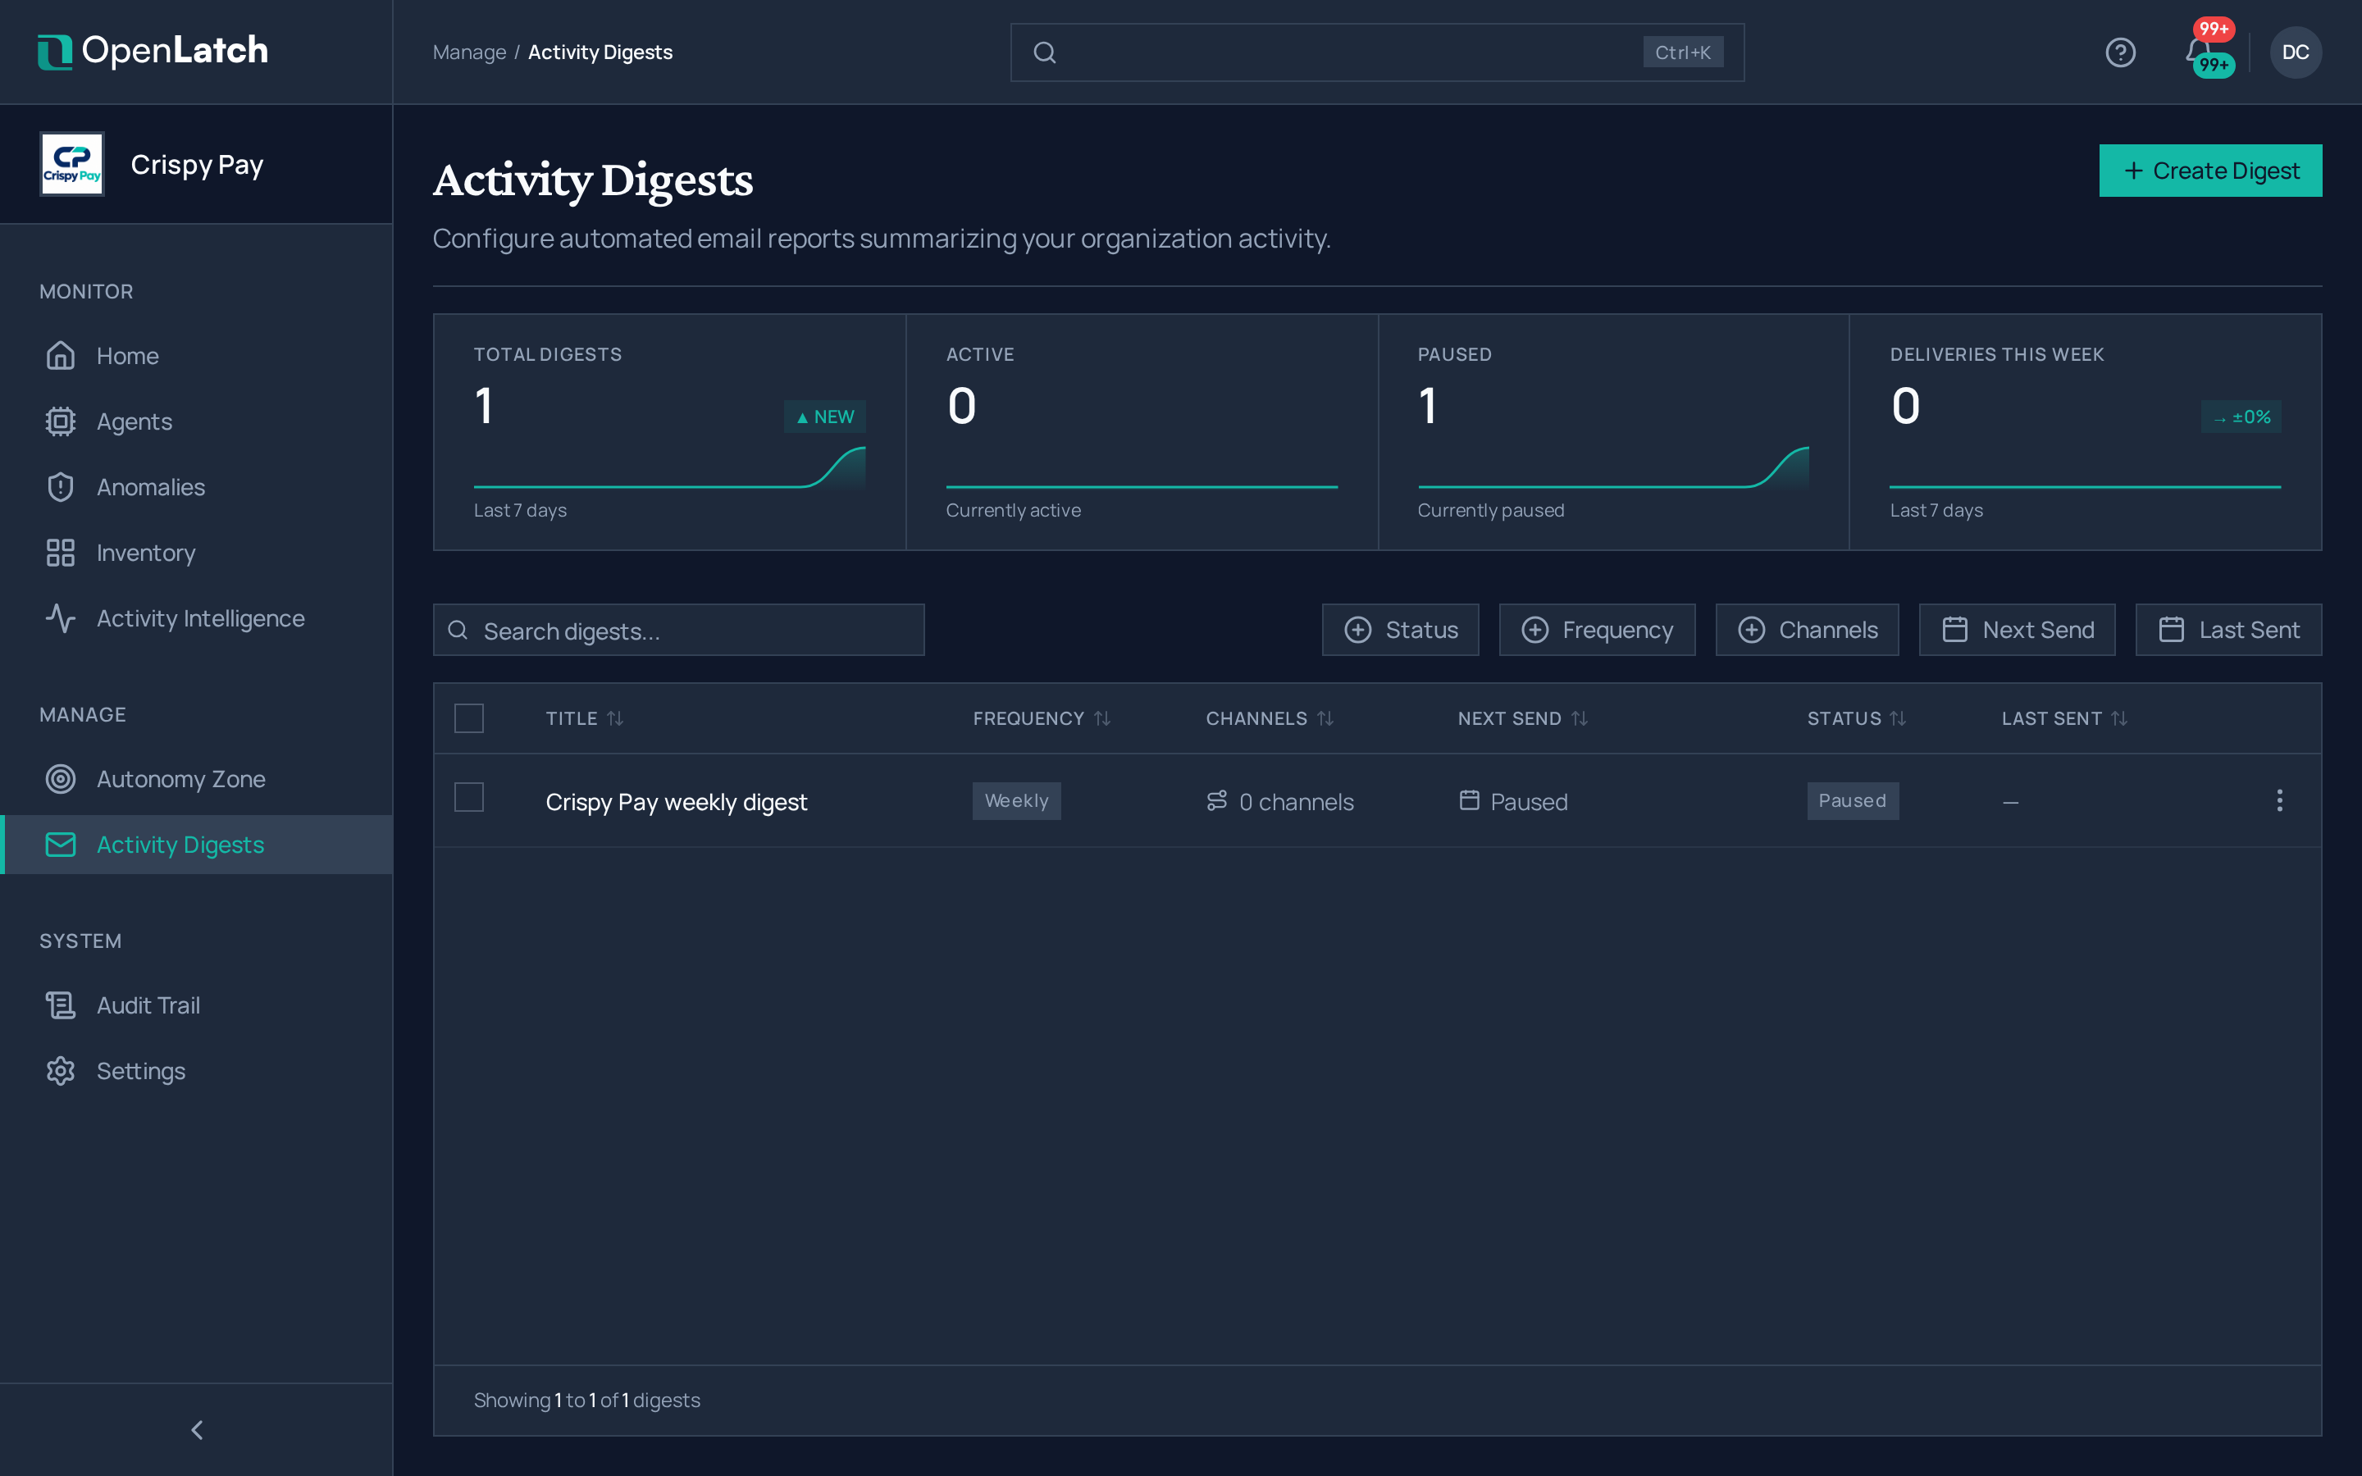2362x1476 pixels.
Task: Click the Create Digest button
Action: (x=2211, y=171)
